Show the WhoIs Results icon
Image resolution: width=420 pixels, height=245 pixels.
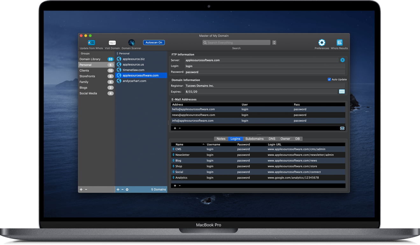[x=339, y=42]
